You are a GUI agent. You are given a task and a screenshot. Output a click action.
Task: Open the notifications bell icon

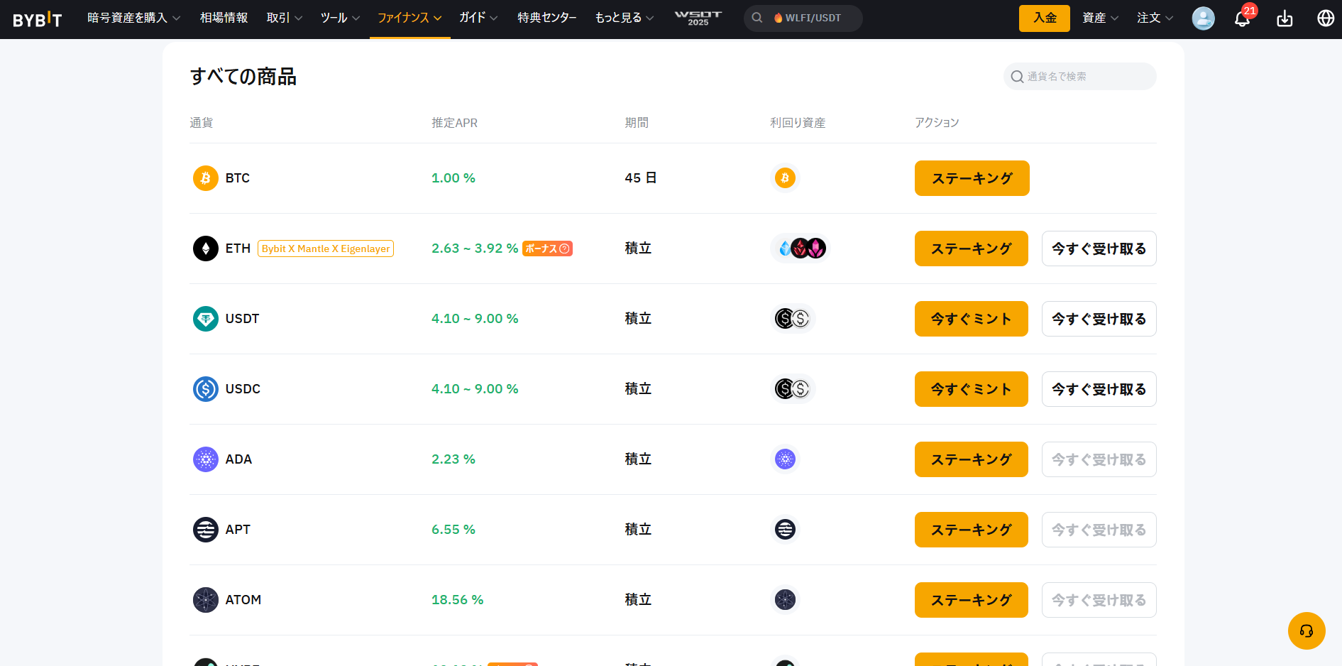(1242, 18)
